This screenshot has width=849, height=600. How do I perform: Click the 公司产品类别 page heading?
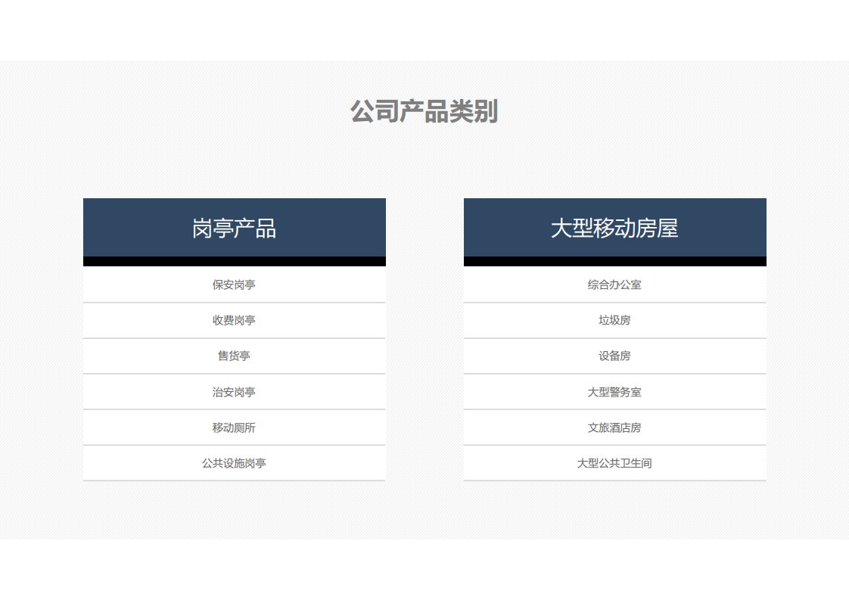pyautogui.click(x=424, y=111)
